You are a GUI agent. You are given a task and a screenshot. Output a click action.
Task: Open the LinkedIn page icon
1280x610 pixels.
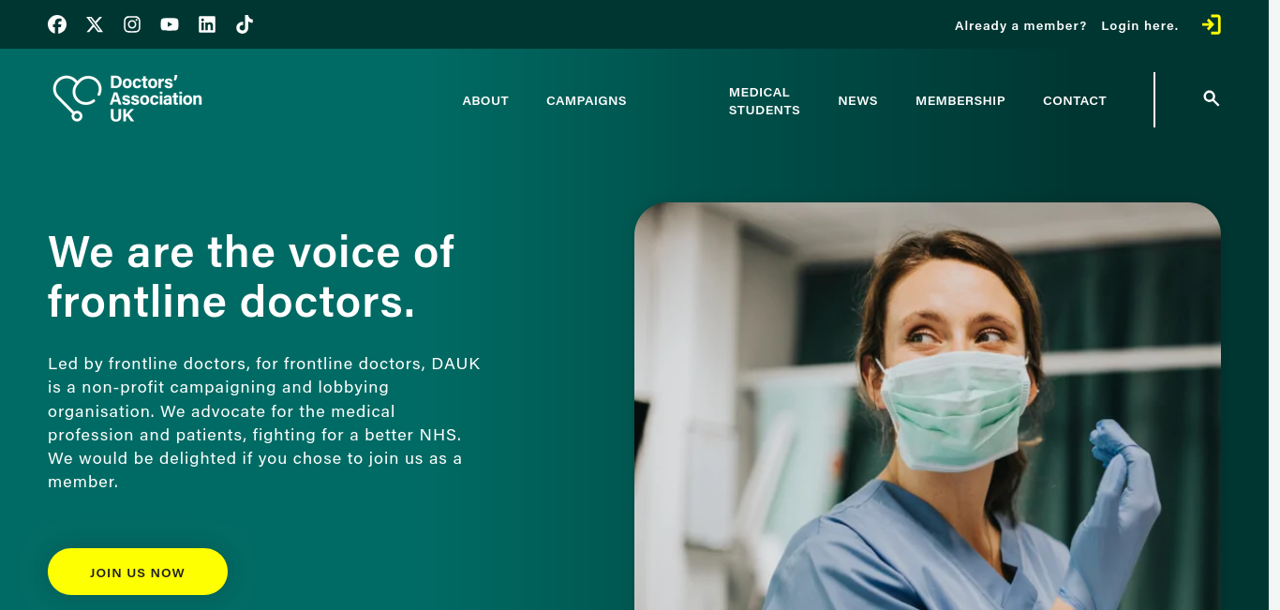(x=207, y=24)
